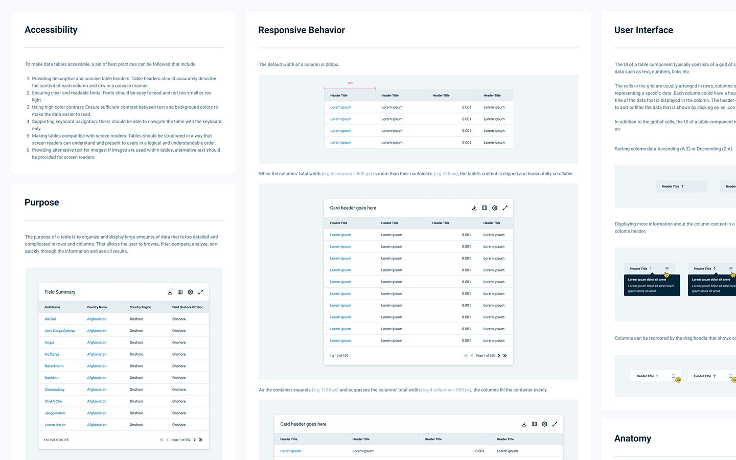This screenshot has height=460, width=736.
Task: Go to next page in Field Summary pagination
Action: click(x=194, y=440)
